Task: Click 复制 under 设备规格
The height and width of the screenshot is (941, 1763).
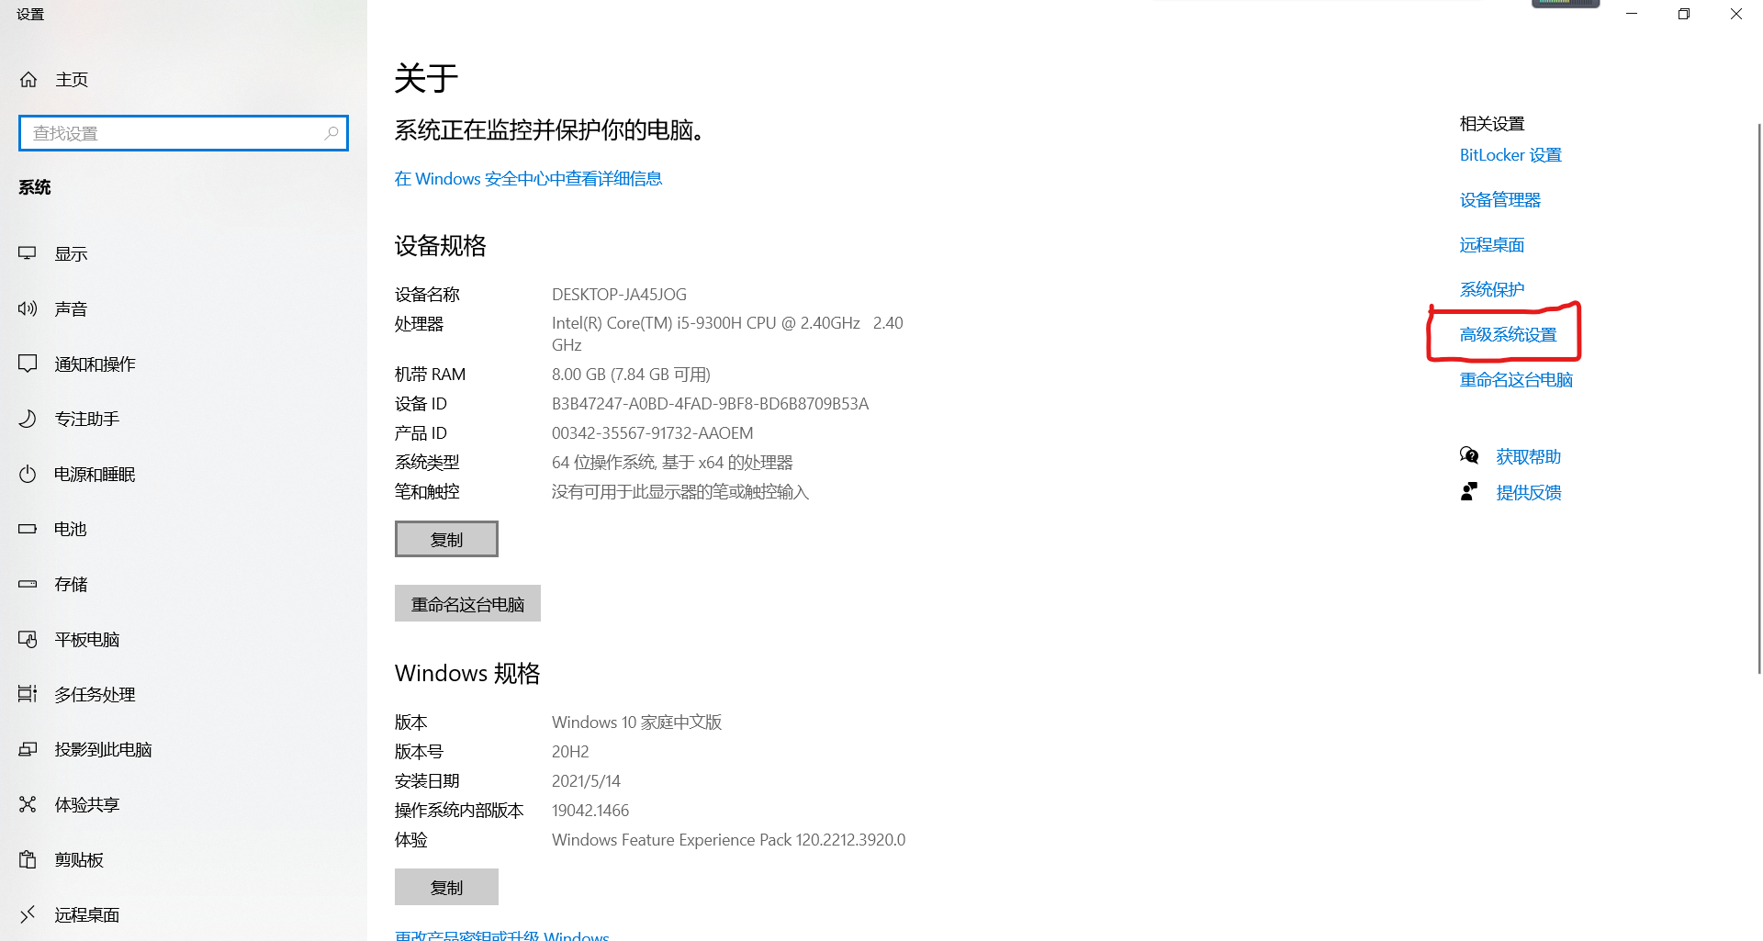Action: click(x=446, y=539)
